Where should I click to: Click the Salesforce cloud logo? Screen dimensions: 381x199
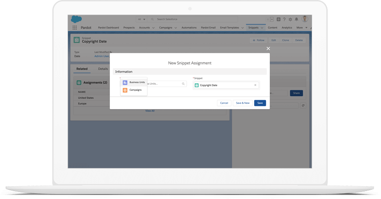point(76,19)
